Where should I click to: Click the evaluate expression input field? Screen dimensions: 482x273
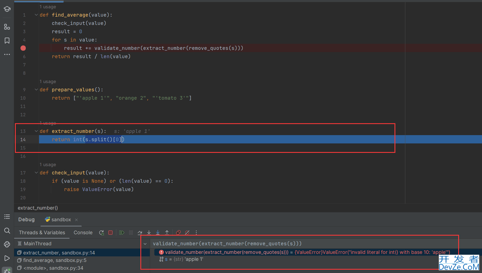[316, 244]
